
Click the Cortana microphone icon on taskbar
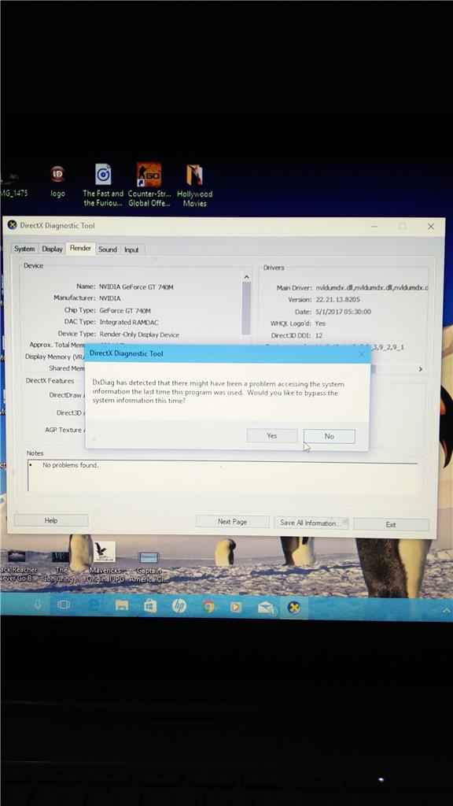click(38, 605)
